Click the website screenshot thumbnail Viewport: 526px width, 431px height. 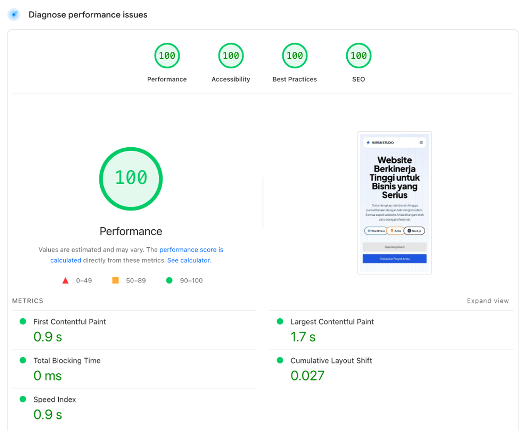394,203
